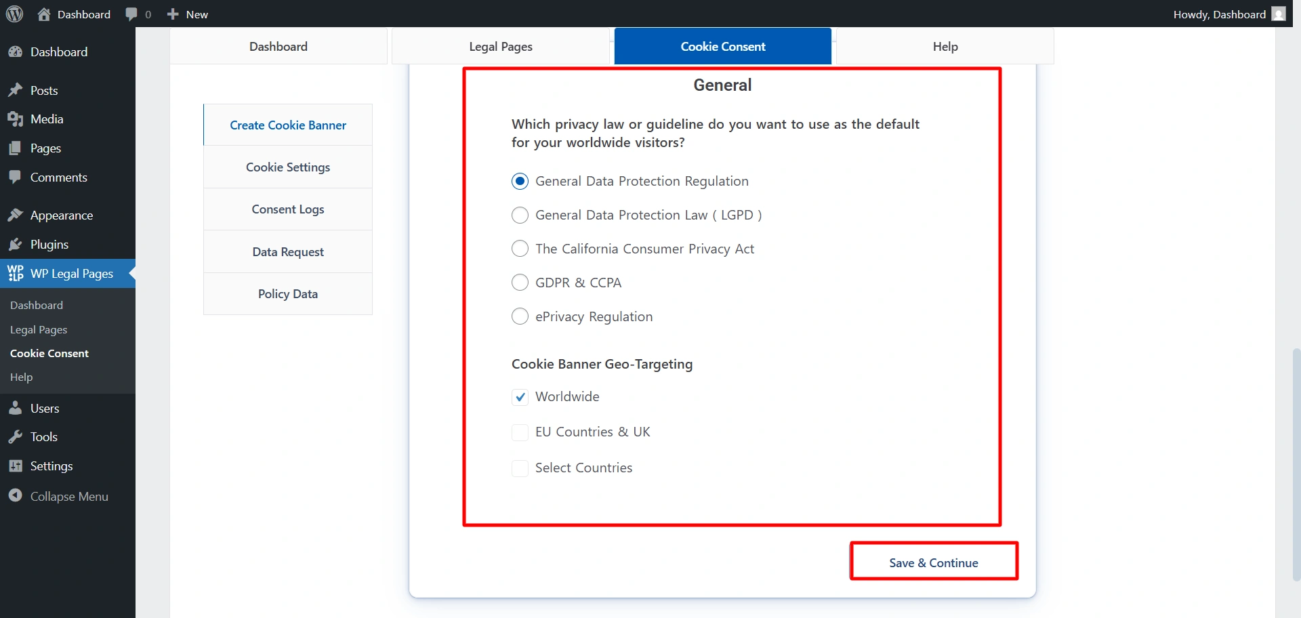
Task: Open the Plugins icon in sidebar
Action: tap(16, 245)
